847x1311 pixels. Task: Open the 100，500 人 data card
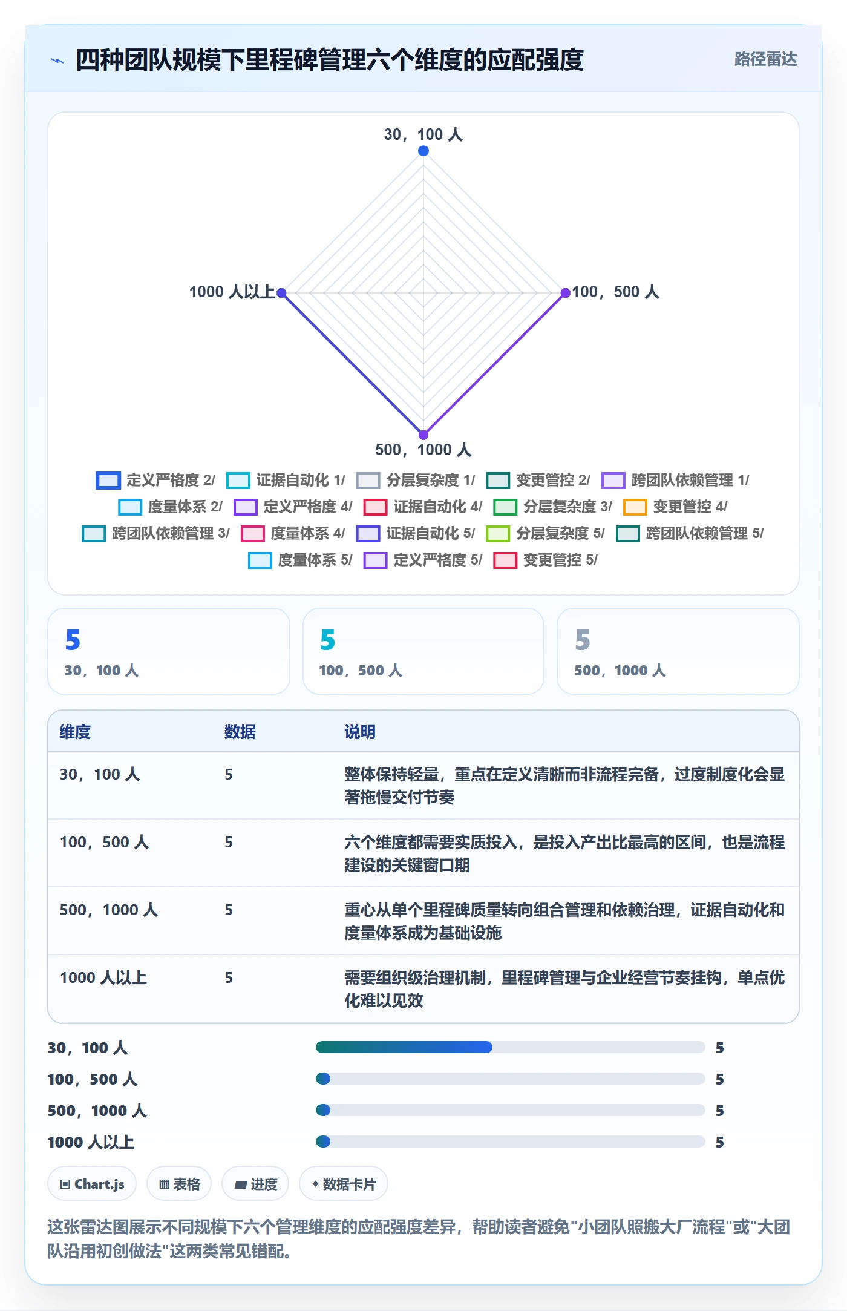423,651
